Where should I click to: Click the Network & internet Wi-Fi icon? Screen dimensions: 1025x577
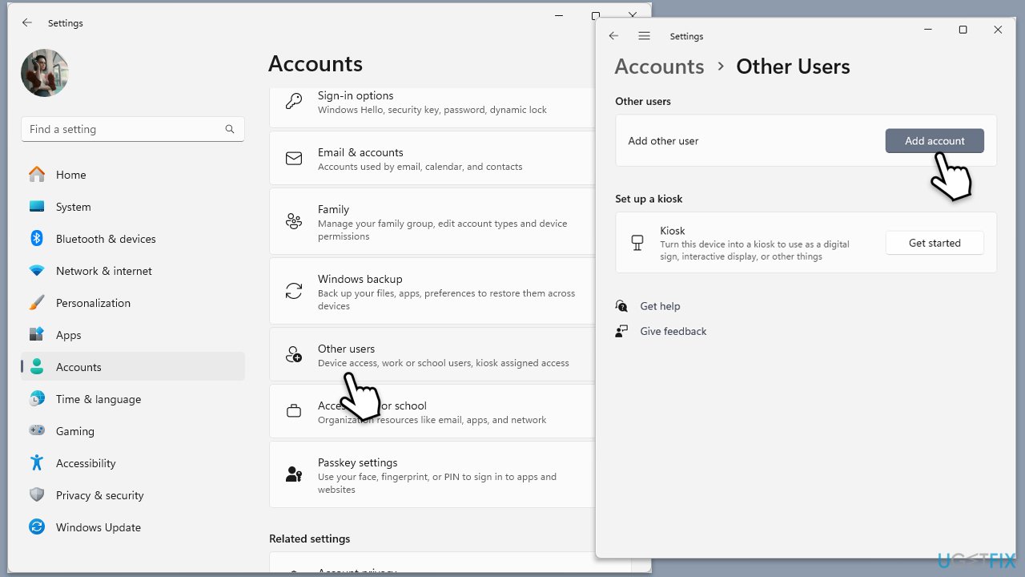(x=37, y=271)
